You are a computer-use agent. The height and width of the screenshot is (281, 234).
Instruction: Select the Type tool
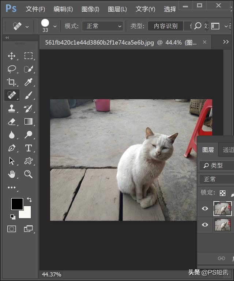click(29, 148)
